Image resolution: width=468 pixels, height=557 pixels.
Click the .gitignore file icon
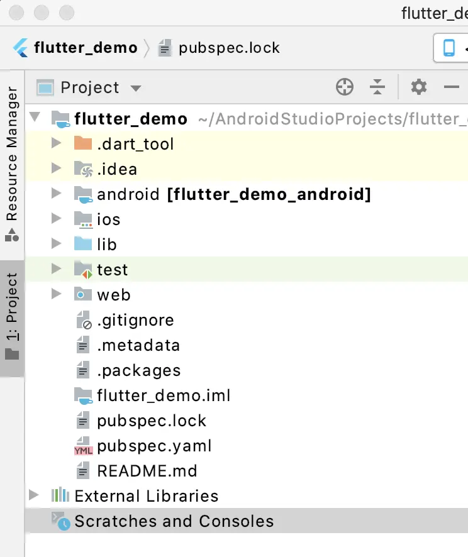pos(84,320)
